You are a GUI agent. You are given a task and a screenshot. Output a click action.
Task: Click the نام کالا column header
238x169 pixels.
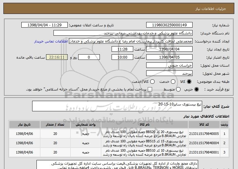tap(145, 125)
